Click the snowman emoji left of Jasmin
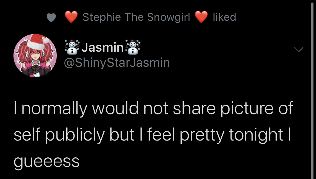 [72, 48]
